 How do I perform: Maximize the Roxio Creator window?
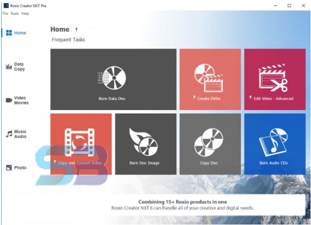[289, 6]
